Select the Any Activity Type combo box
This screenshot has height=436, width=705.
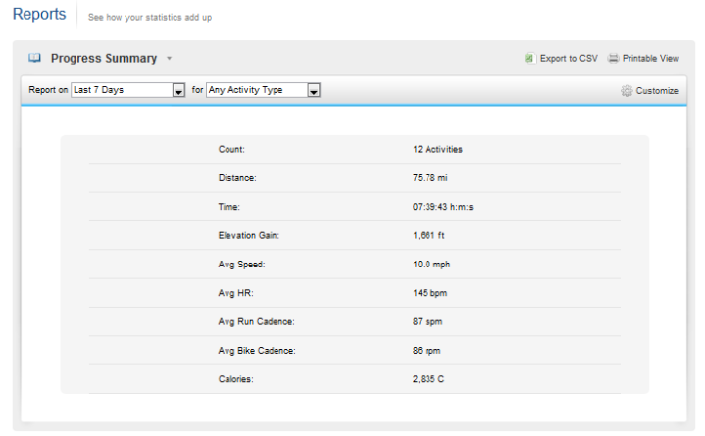click(x=263, y=90)
